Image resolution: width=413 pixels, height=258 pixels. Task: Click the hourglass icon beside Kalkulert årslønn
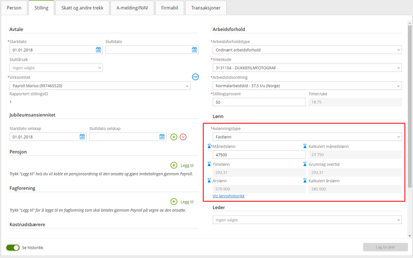(305, 180)
